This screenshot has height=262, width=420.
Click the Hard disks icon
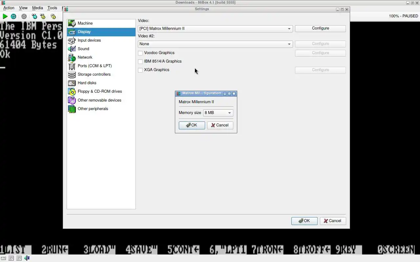tap(72, 83)
